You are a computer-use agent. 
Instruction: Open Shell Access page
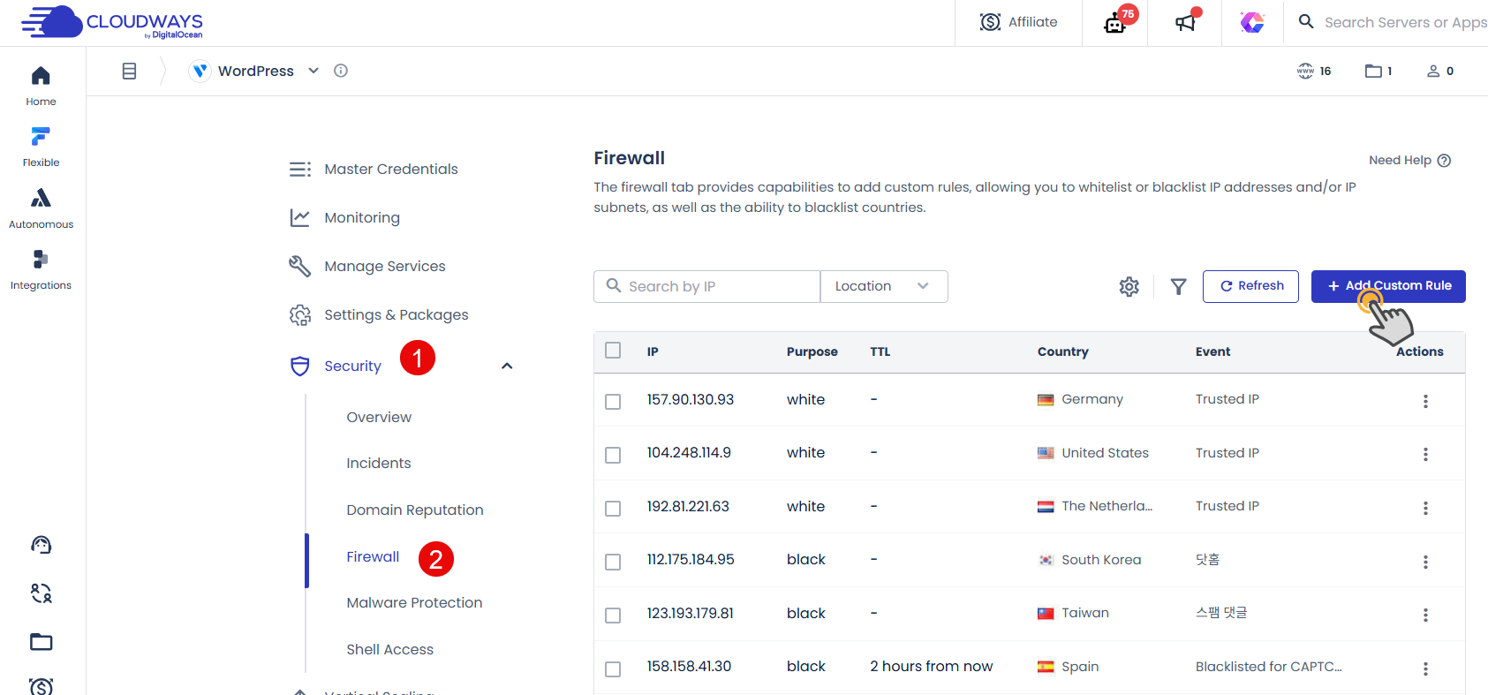(390, 650)
